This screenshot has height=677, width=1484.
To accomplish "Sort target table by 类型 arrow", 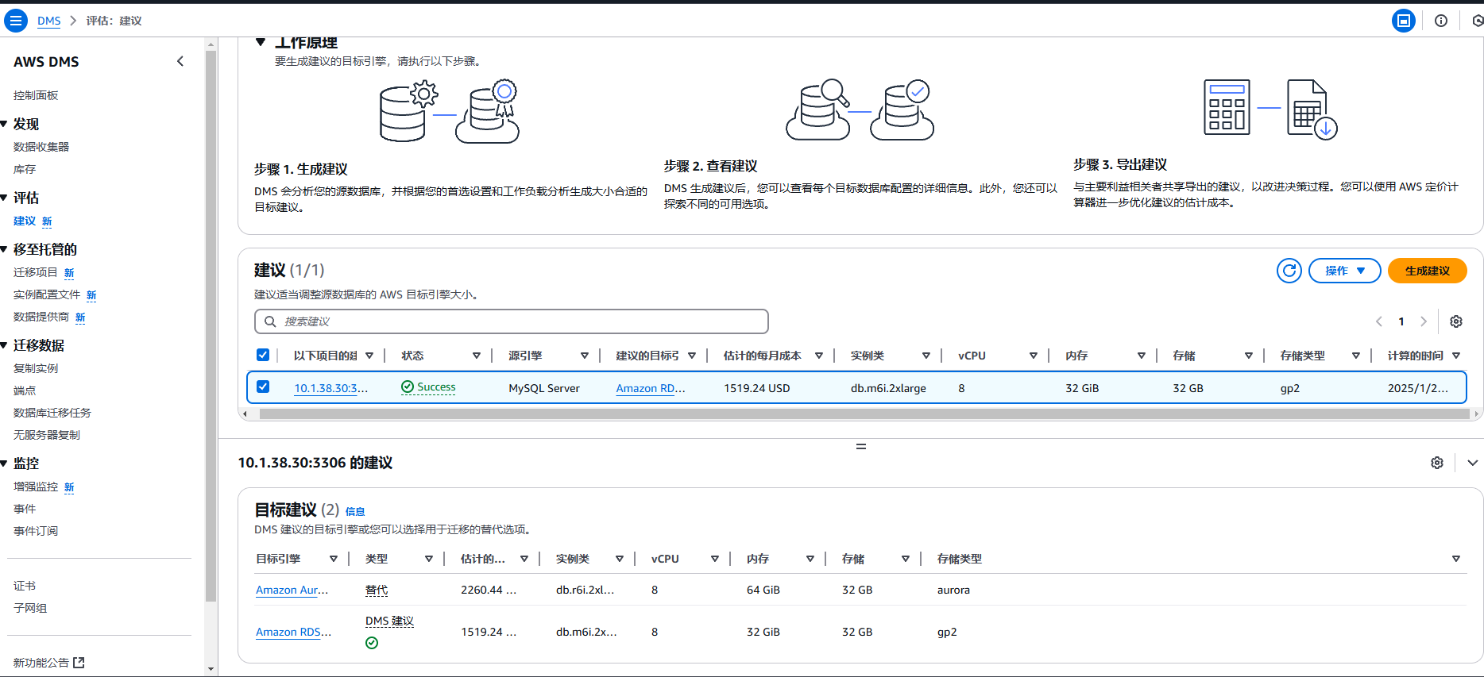I will (x=429, y=559).
